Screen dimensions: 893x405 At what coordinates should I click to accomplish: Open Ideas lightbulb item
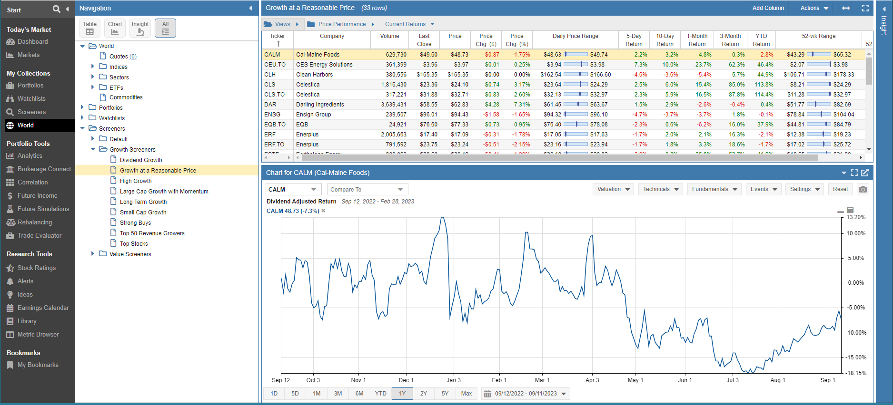tap(25, 295)
